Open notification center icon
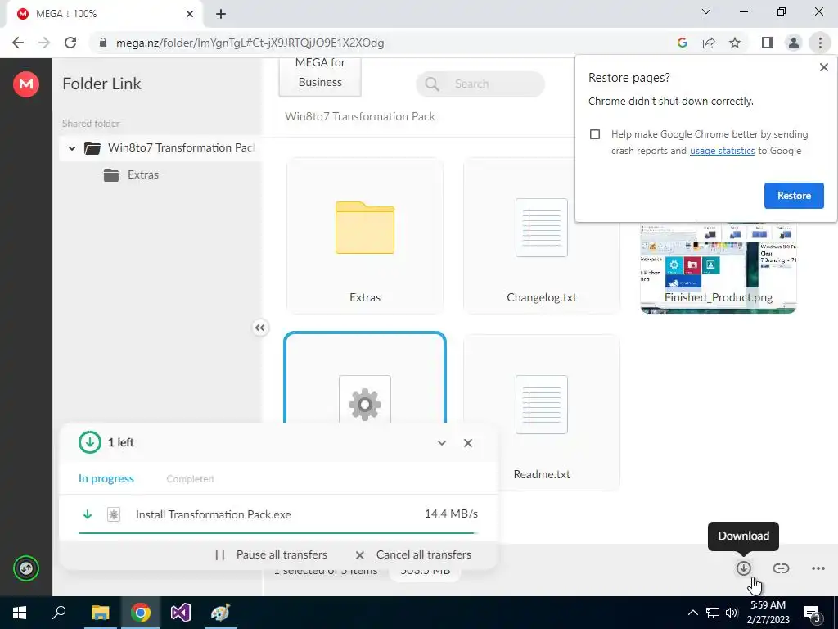Screen dimensions: 838x629 813,613
